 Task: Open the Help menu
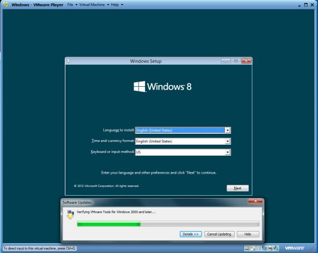[x=117, y=5]
